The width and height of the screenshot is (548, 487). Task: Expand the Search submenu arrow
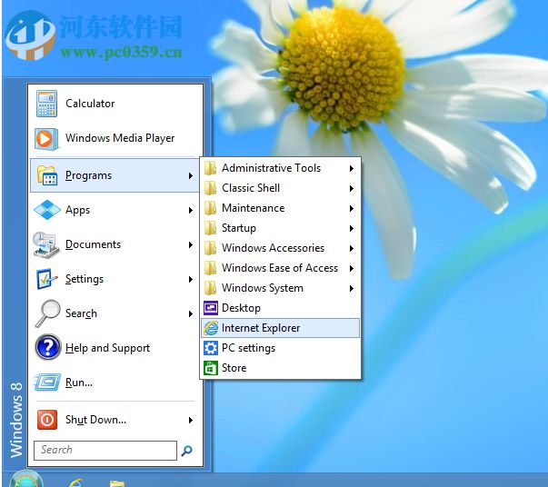point(191,313)
